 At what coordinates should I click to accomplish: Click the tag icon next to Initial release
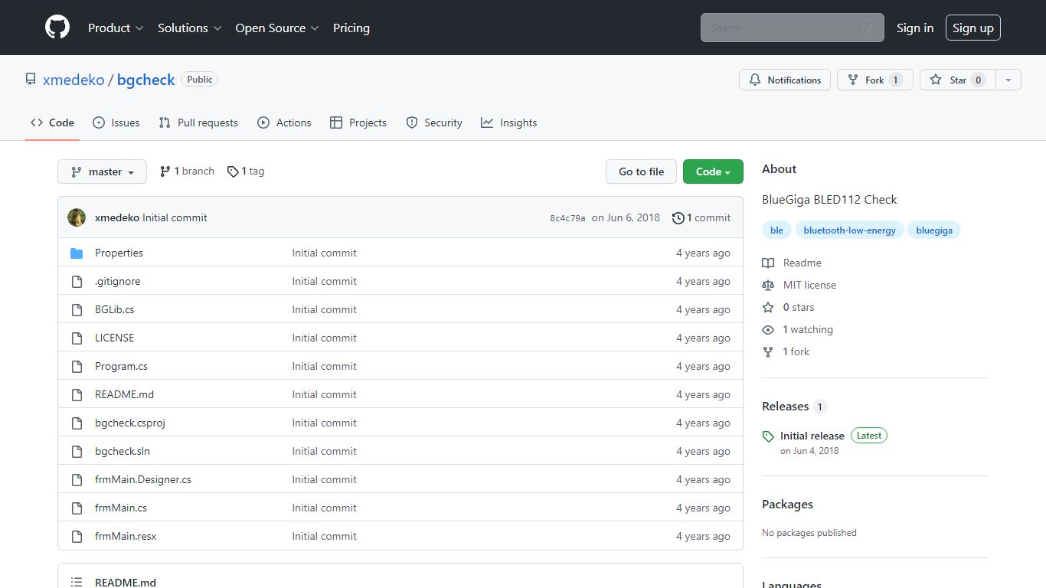tap(768, 436)
